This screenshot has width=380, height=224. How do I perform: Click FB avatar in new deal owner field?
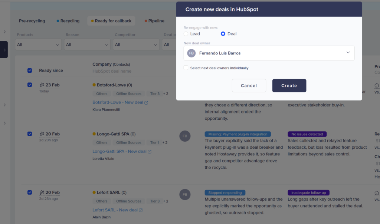tap(191, 53)
